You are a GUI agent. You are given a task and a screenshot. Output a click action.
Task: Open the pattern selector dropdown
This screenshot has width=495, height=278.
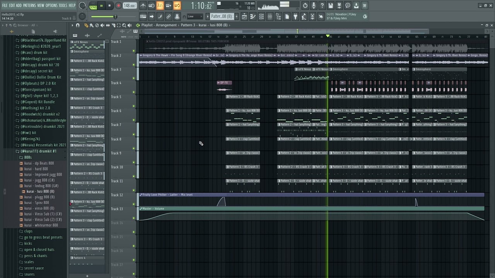point(221,16)
